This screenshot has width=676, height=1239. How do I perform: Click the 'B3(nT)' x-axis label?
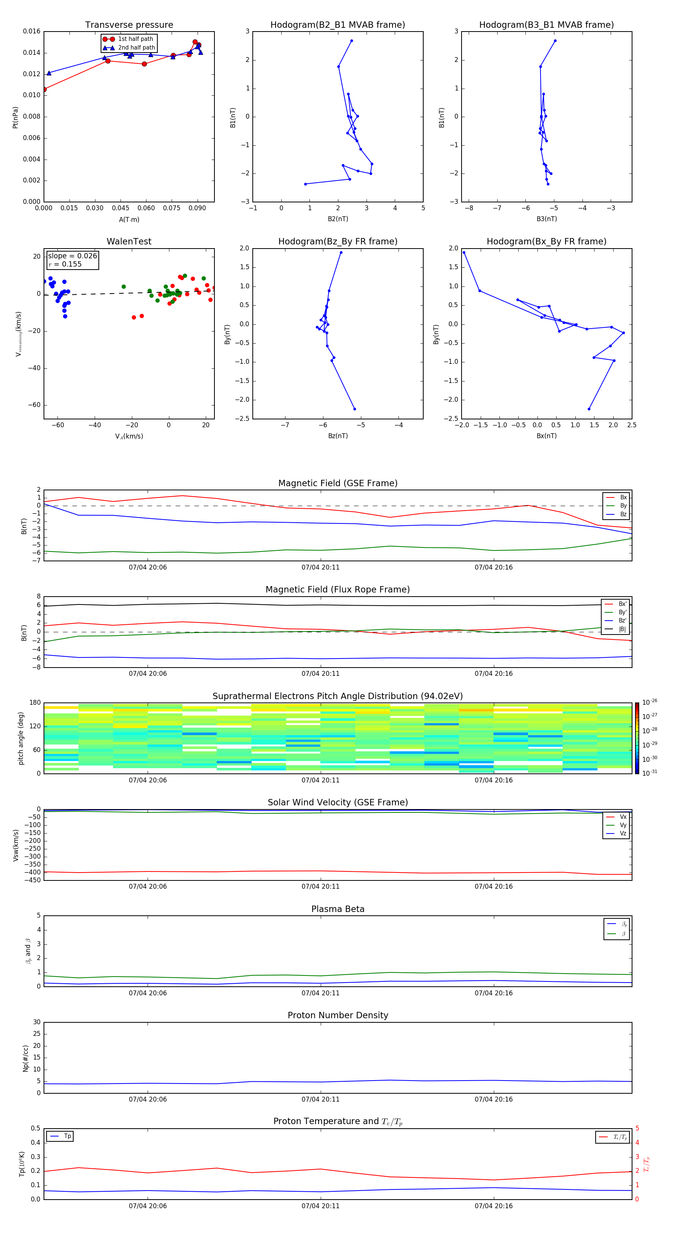546,219
